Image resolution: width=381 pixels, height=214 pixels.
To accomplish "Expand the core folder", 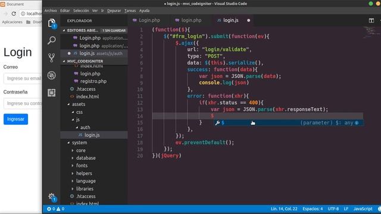I will click(73, 150).
